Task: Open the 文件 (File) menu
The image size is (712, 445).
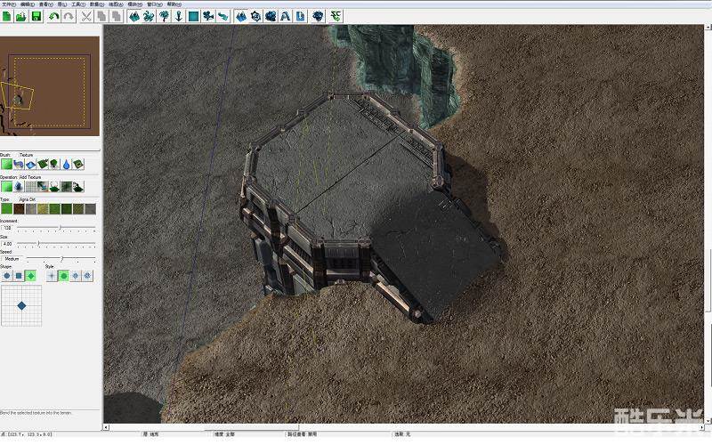Action: coord(8,4)
